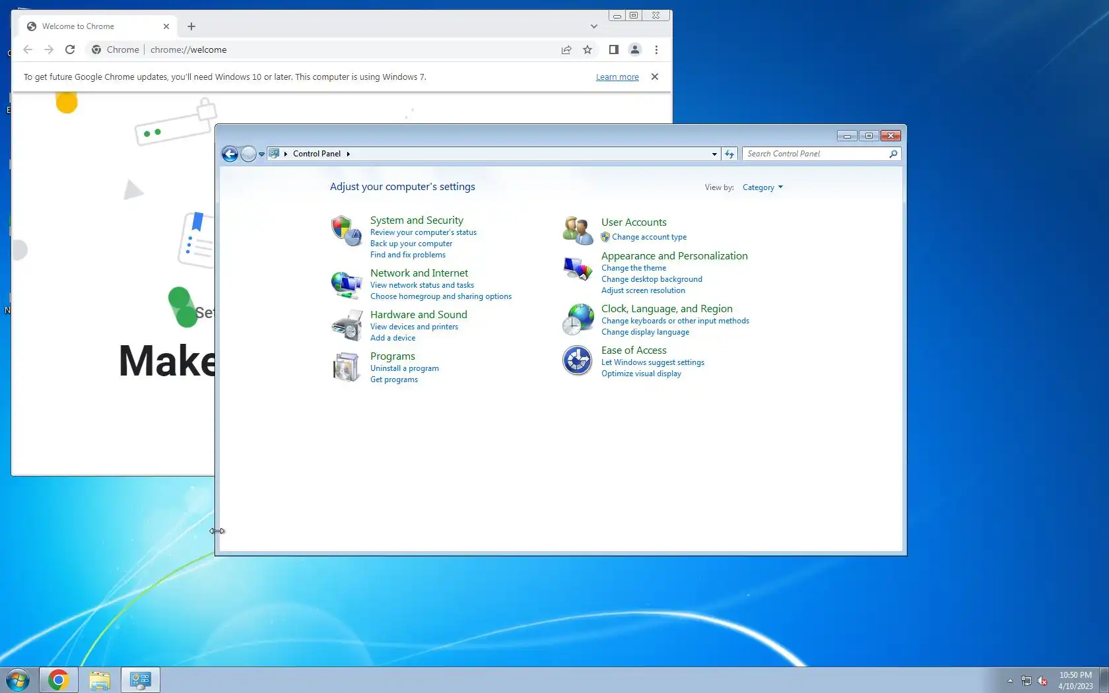Click Back up your computer

tap(411, 244)
